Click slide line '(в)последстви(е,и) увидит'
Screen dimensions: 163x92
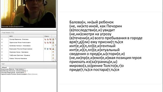coord(92,30)
